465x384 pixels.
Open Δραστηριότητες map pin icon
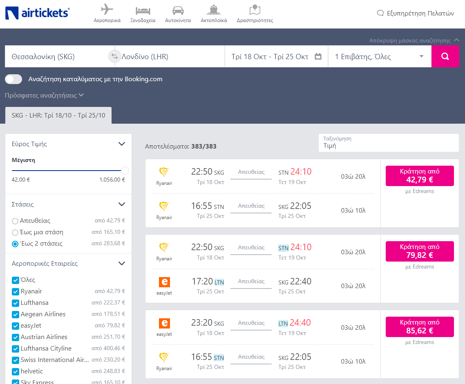point(255,10)
